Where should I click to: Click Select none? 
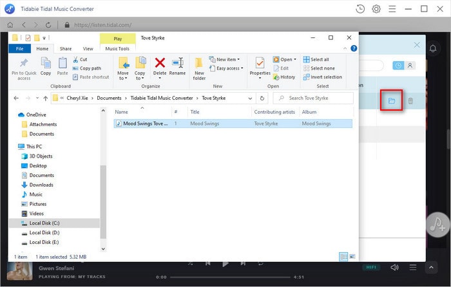(x=319, y=68)
